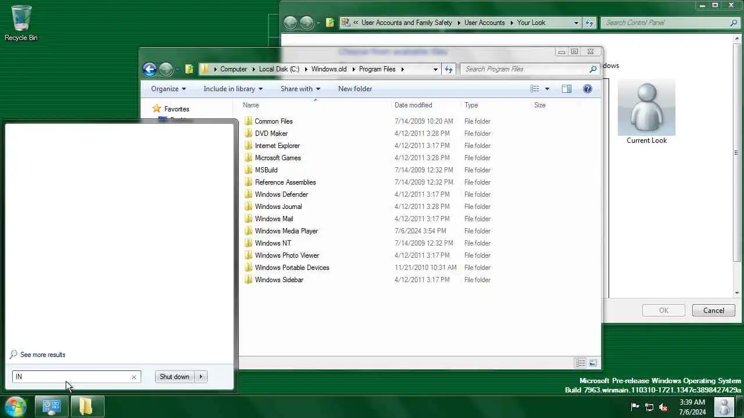This screenshot has width=744, height=418.
Task: Click the Back arrow in the Control Panel window
Action: pos(290,23)
